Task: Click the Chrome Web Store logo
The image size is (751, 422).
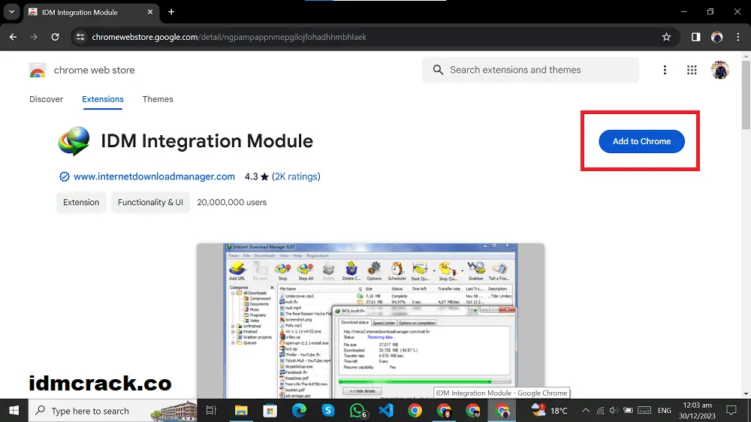Action: point(38,70)
